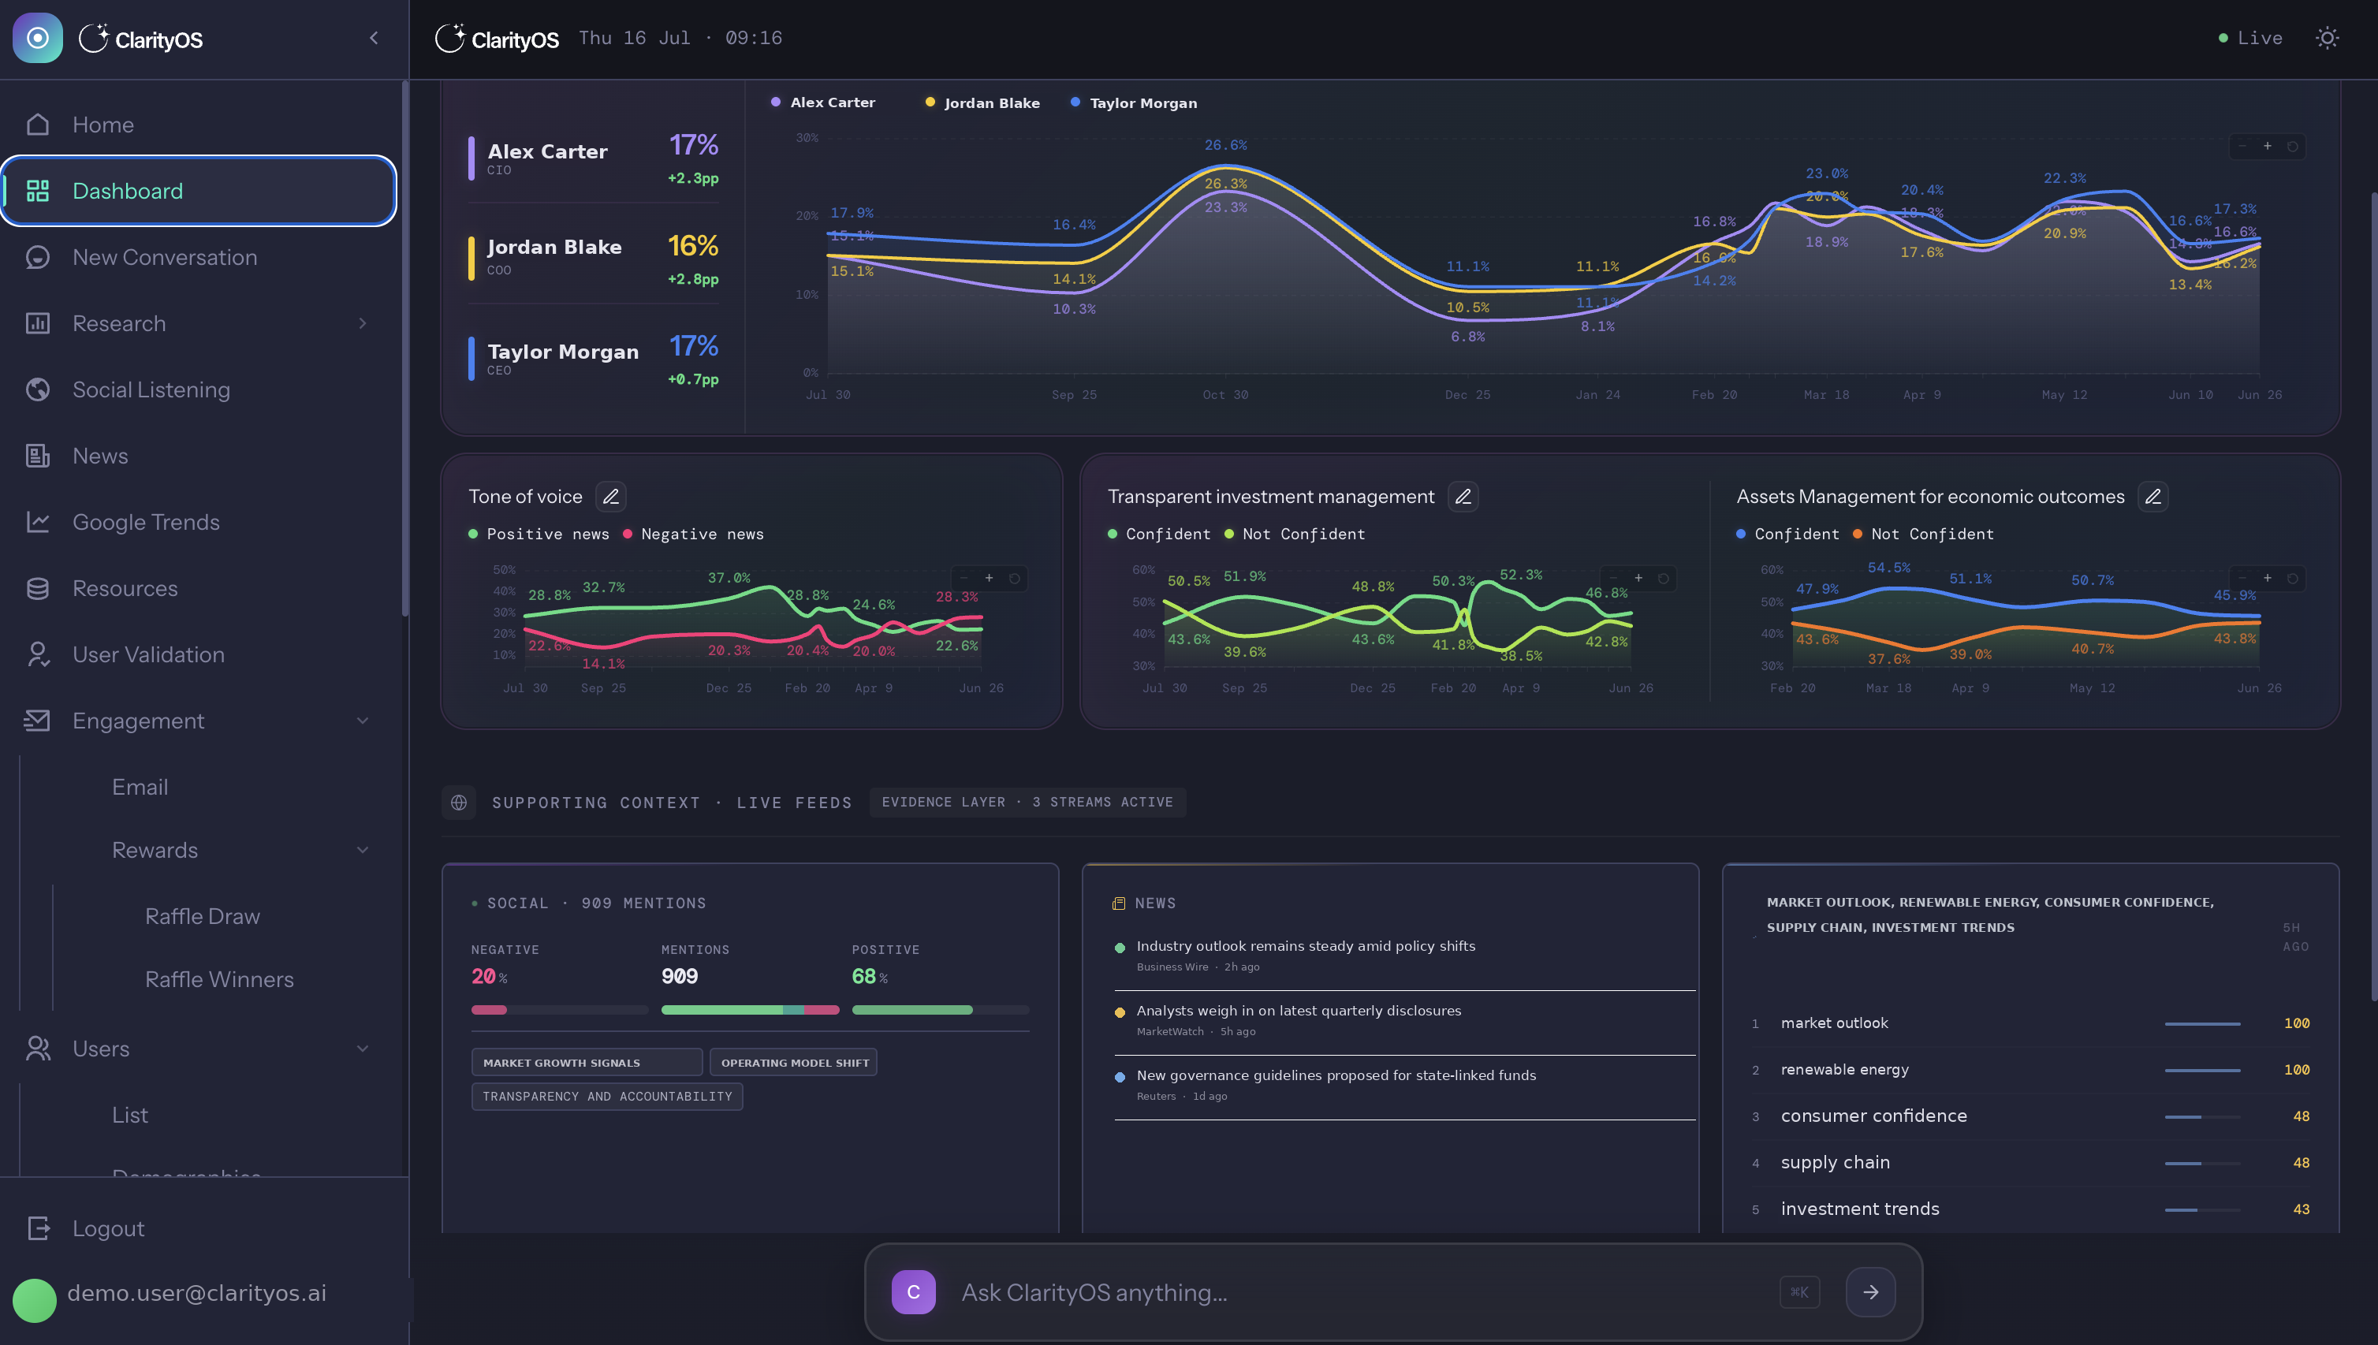The width and height of the screenshot is (2378, 1345).
Task: Open Raffle Draw under Rewards
Action: pyautogui.click(x=203, y=916)
